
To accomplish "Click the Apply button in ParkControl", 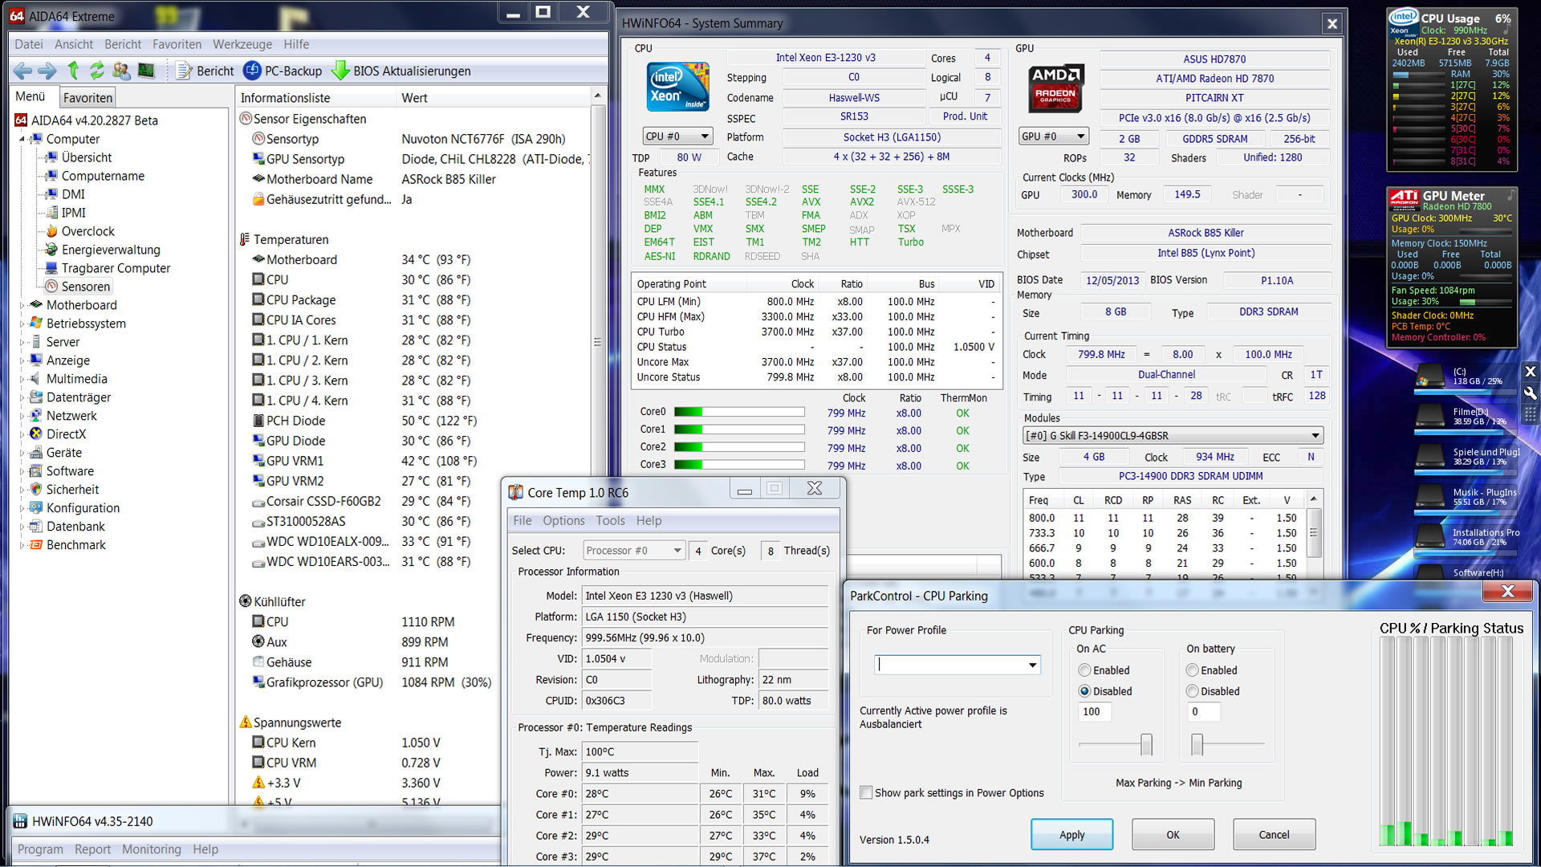I will (1071, 835).
